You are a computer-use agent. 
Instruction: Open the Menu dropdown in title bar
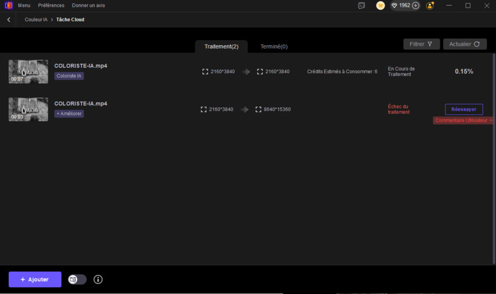(x=24, y=6)
